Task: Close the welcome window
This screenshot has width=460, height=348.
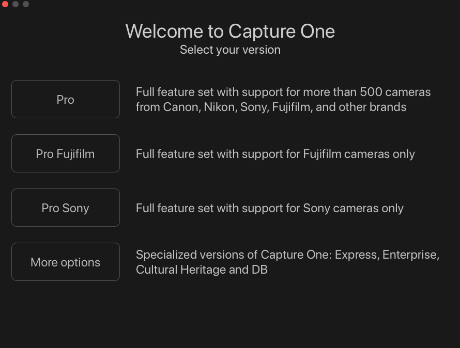Action: (6, 4)
